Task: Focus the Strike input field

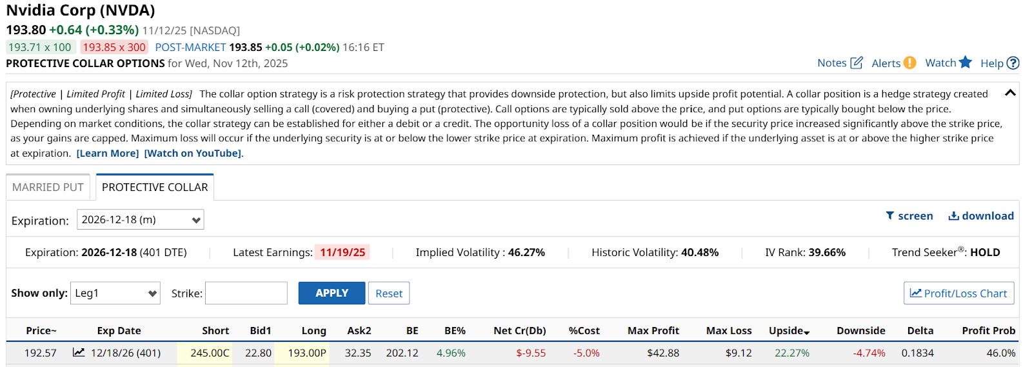Action: point(246,293)
